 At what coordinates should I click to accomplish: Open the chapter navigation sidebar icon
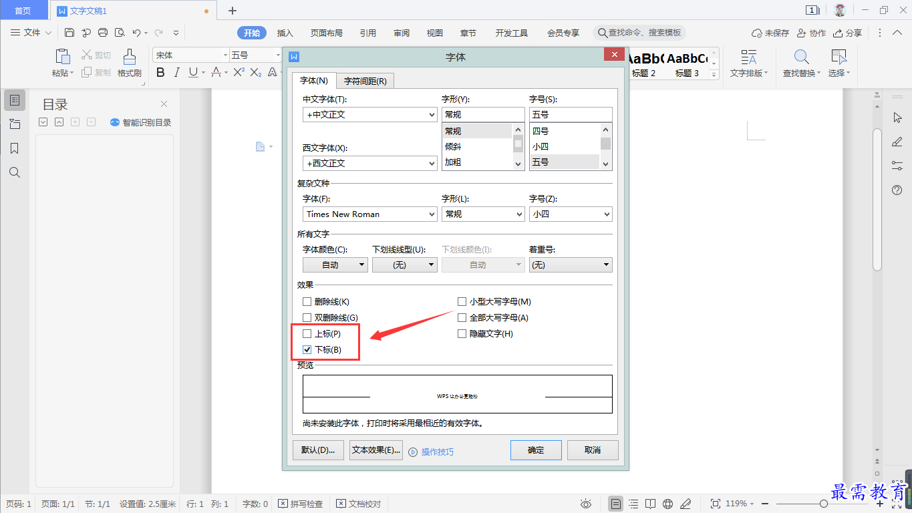(15, 124)
